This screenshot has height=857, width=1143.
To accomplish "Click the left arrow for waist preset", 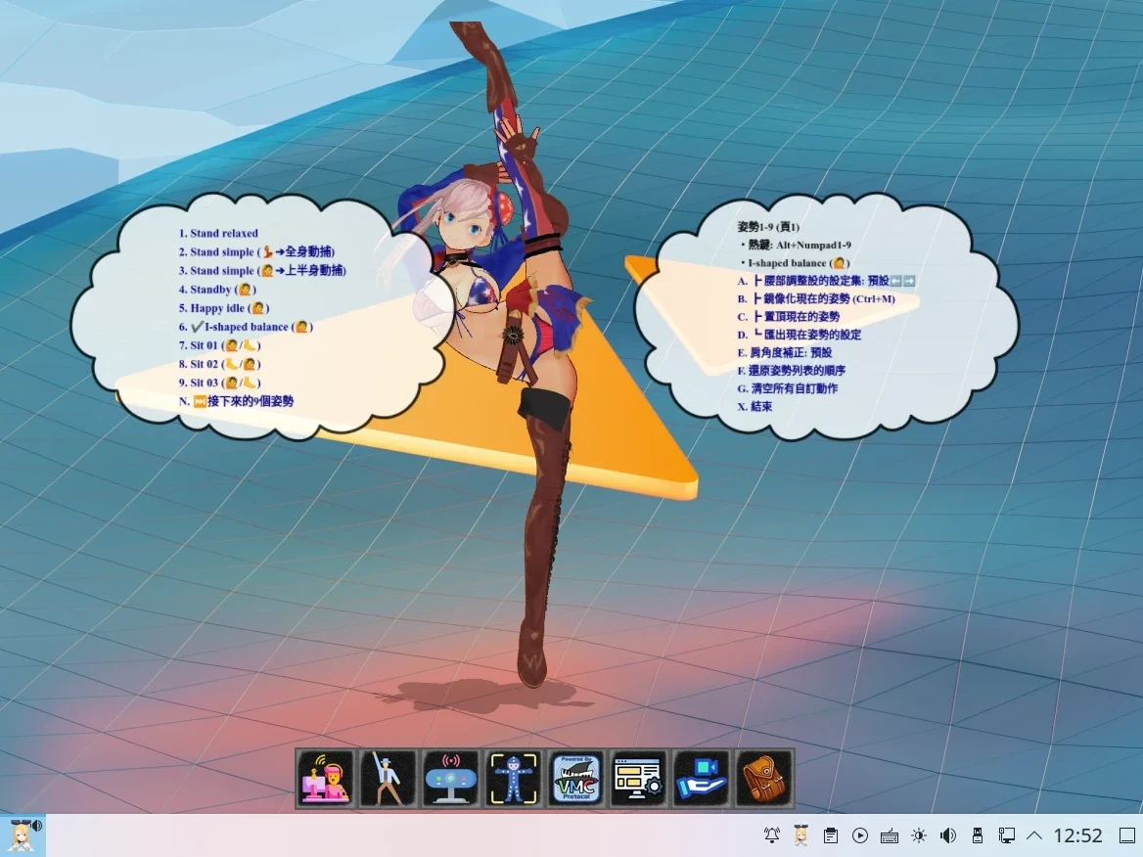I will point(895,281).
